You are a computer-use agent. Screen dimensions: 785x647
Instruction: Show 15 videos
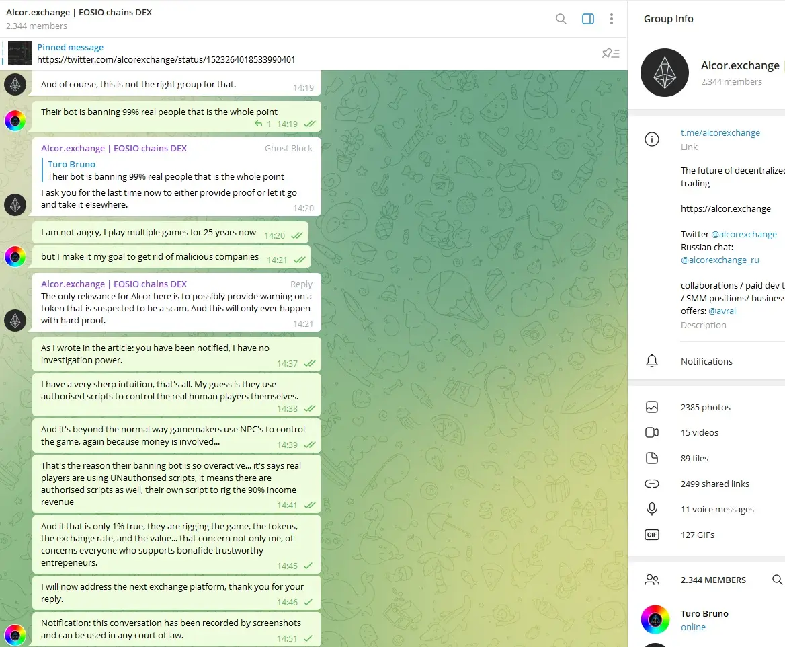coord(700,432)
